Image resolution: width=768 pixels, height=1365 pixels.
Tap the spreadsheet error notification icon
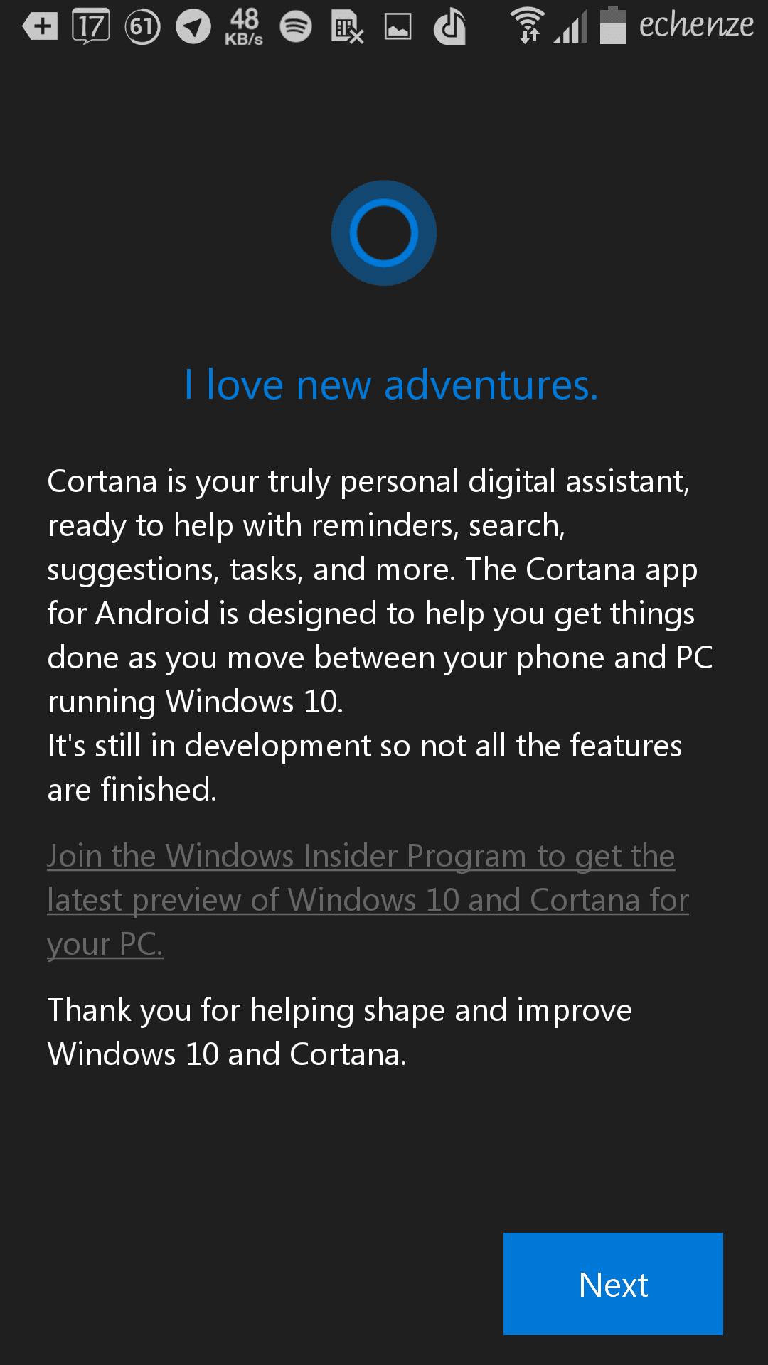click(x=347, y=27)
